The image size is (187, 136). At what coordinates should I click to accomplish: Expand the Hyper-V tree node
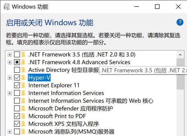[x=10, y=77]
